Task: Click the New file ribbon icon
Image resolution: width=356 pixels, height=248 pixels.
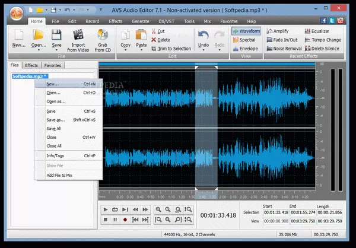Action: pyautogui.click(x=19, y=35)
